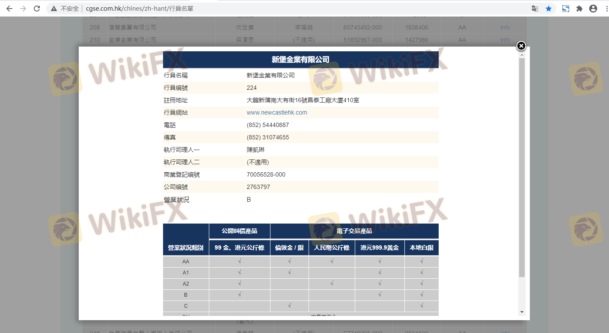Click the 傳真 field label
This screenshot has height=333, width=609.
[170, 137]
